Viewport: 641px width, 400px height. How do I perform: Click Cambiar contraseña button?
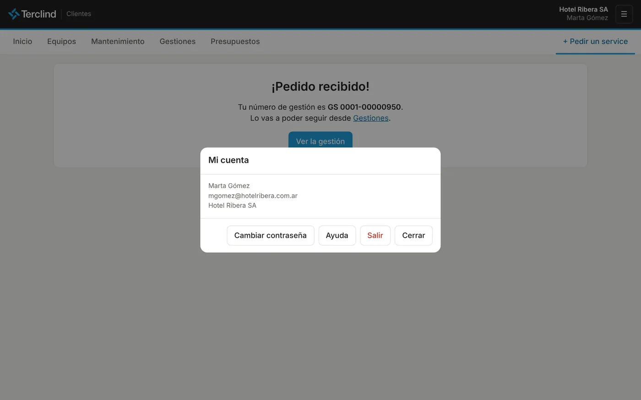(x=271, y=235)
